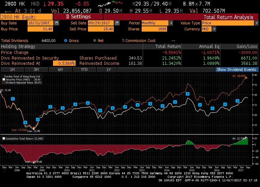Click the second 2016 dividend D marker

point(225,104)
